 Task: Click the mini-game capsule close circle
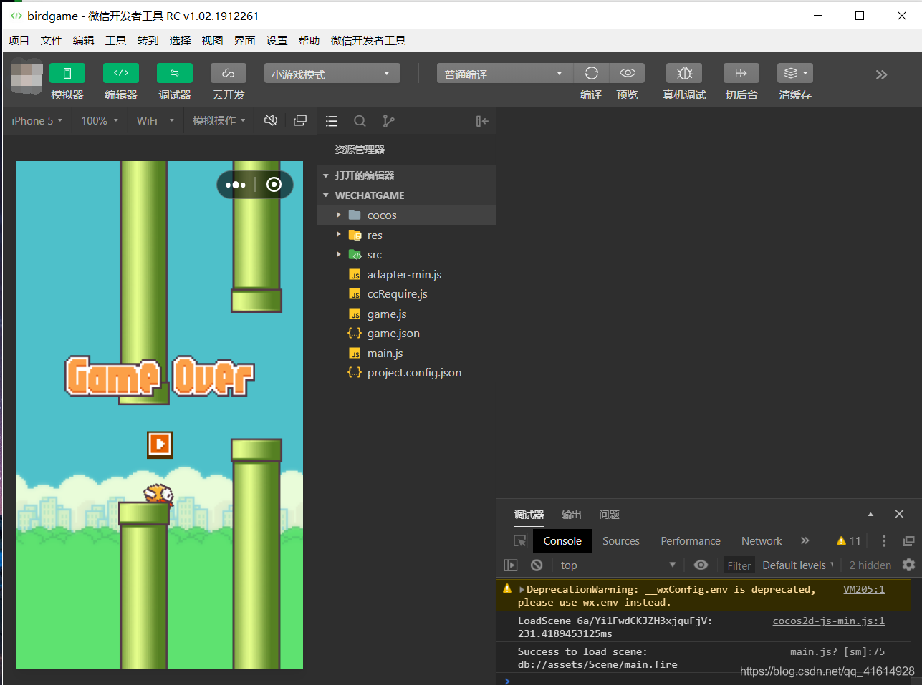pyautogui.click(x=274, y=185)
